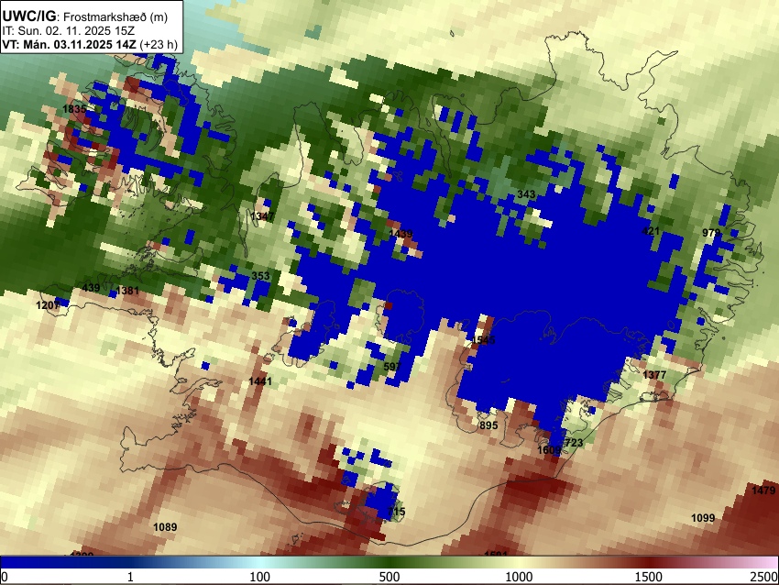Click the legend scale label 2500
Image resolution: width=779 pixels, height=585 pixels.
pyautogui.click(x=764, y=577)
